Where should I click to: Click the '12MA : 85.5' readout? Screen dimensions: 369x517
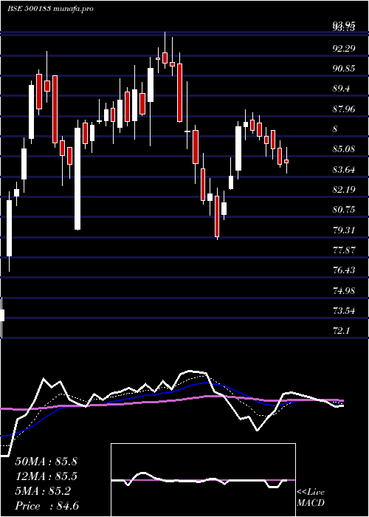point(46,476)
